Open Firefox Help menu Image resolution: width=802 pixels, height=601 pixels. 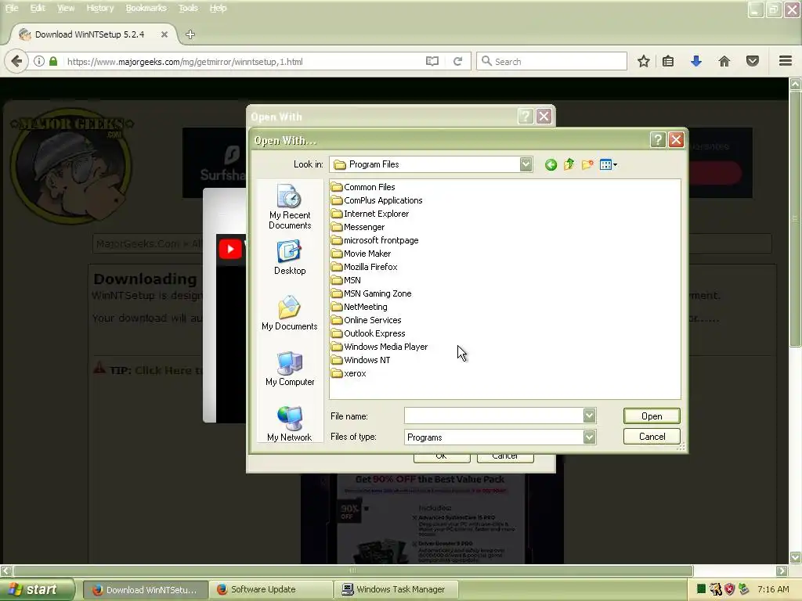click(218, 8)
